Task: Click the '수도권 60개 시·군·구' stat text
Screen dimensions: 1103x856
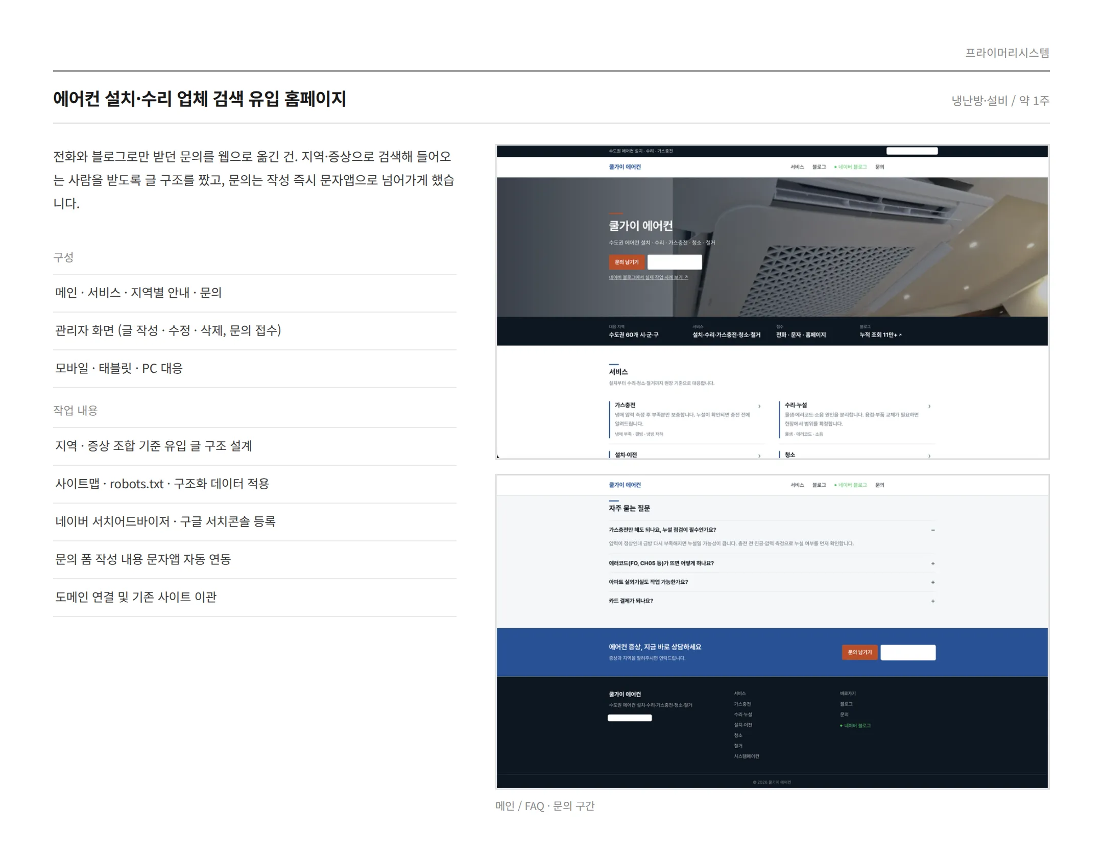Action: 634,335
